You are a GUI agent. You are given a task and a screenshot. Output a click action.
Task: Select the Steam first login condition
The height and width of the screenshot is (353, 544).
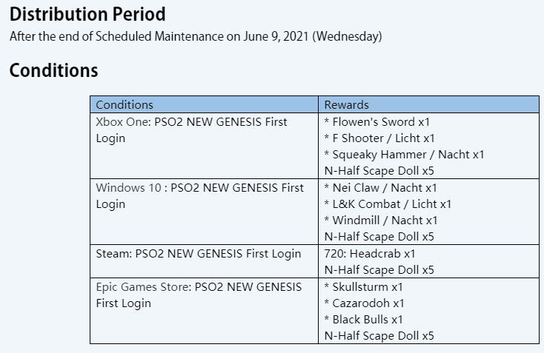coord(199,254)
